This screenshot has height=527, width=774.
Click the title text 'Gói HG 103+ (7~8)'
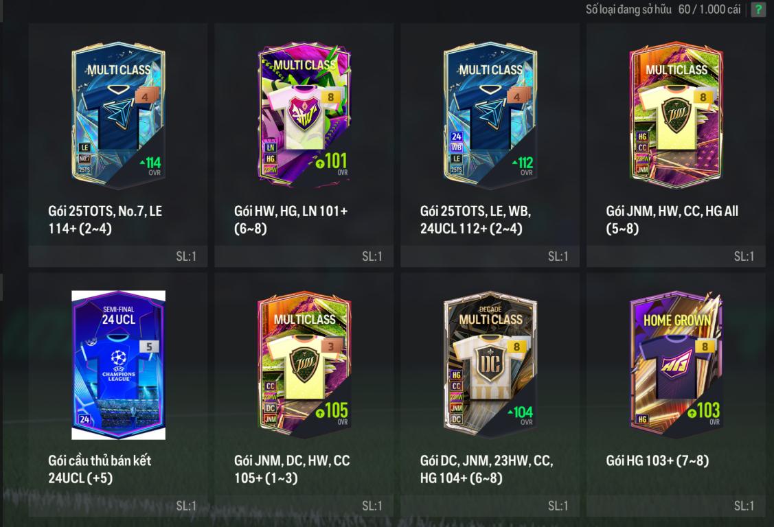657,460
